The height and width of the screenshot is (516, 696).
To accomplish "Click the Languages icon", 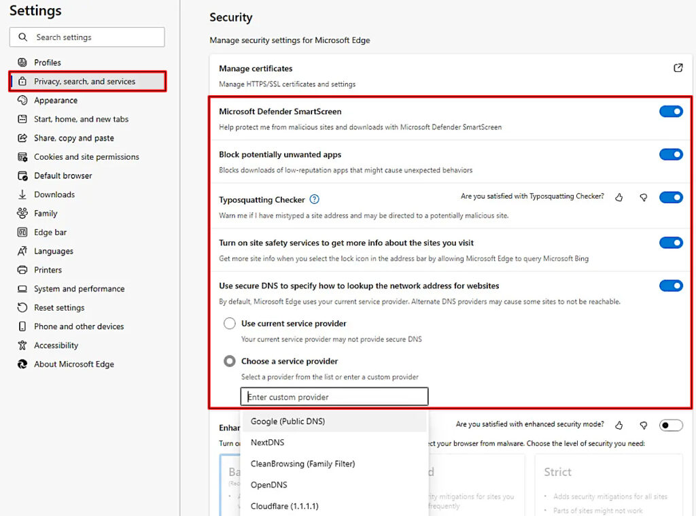I will tap(22, 251).
